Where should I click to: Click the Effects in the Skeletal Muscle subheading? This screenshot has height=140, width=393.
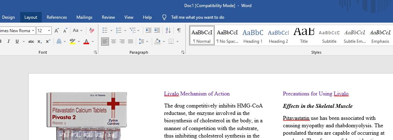318,106
